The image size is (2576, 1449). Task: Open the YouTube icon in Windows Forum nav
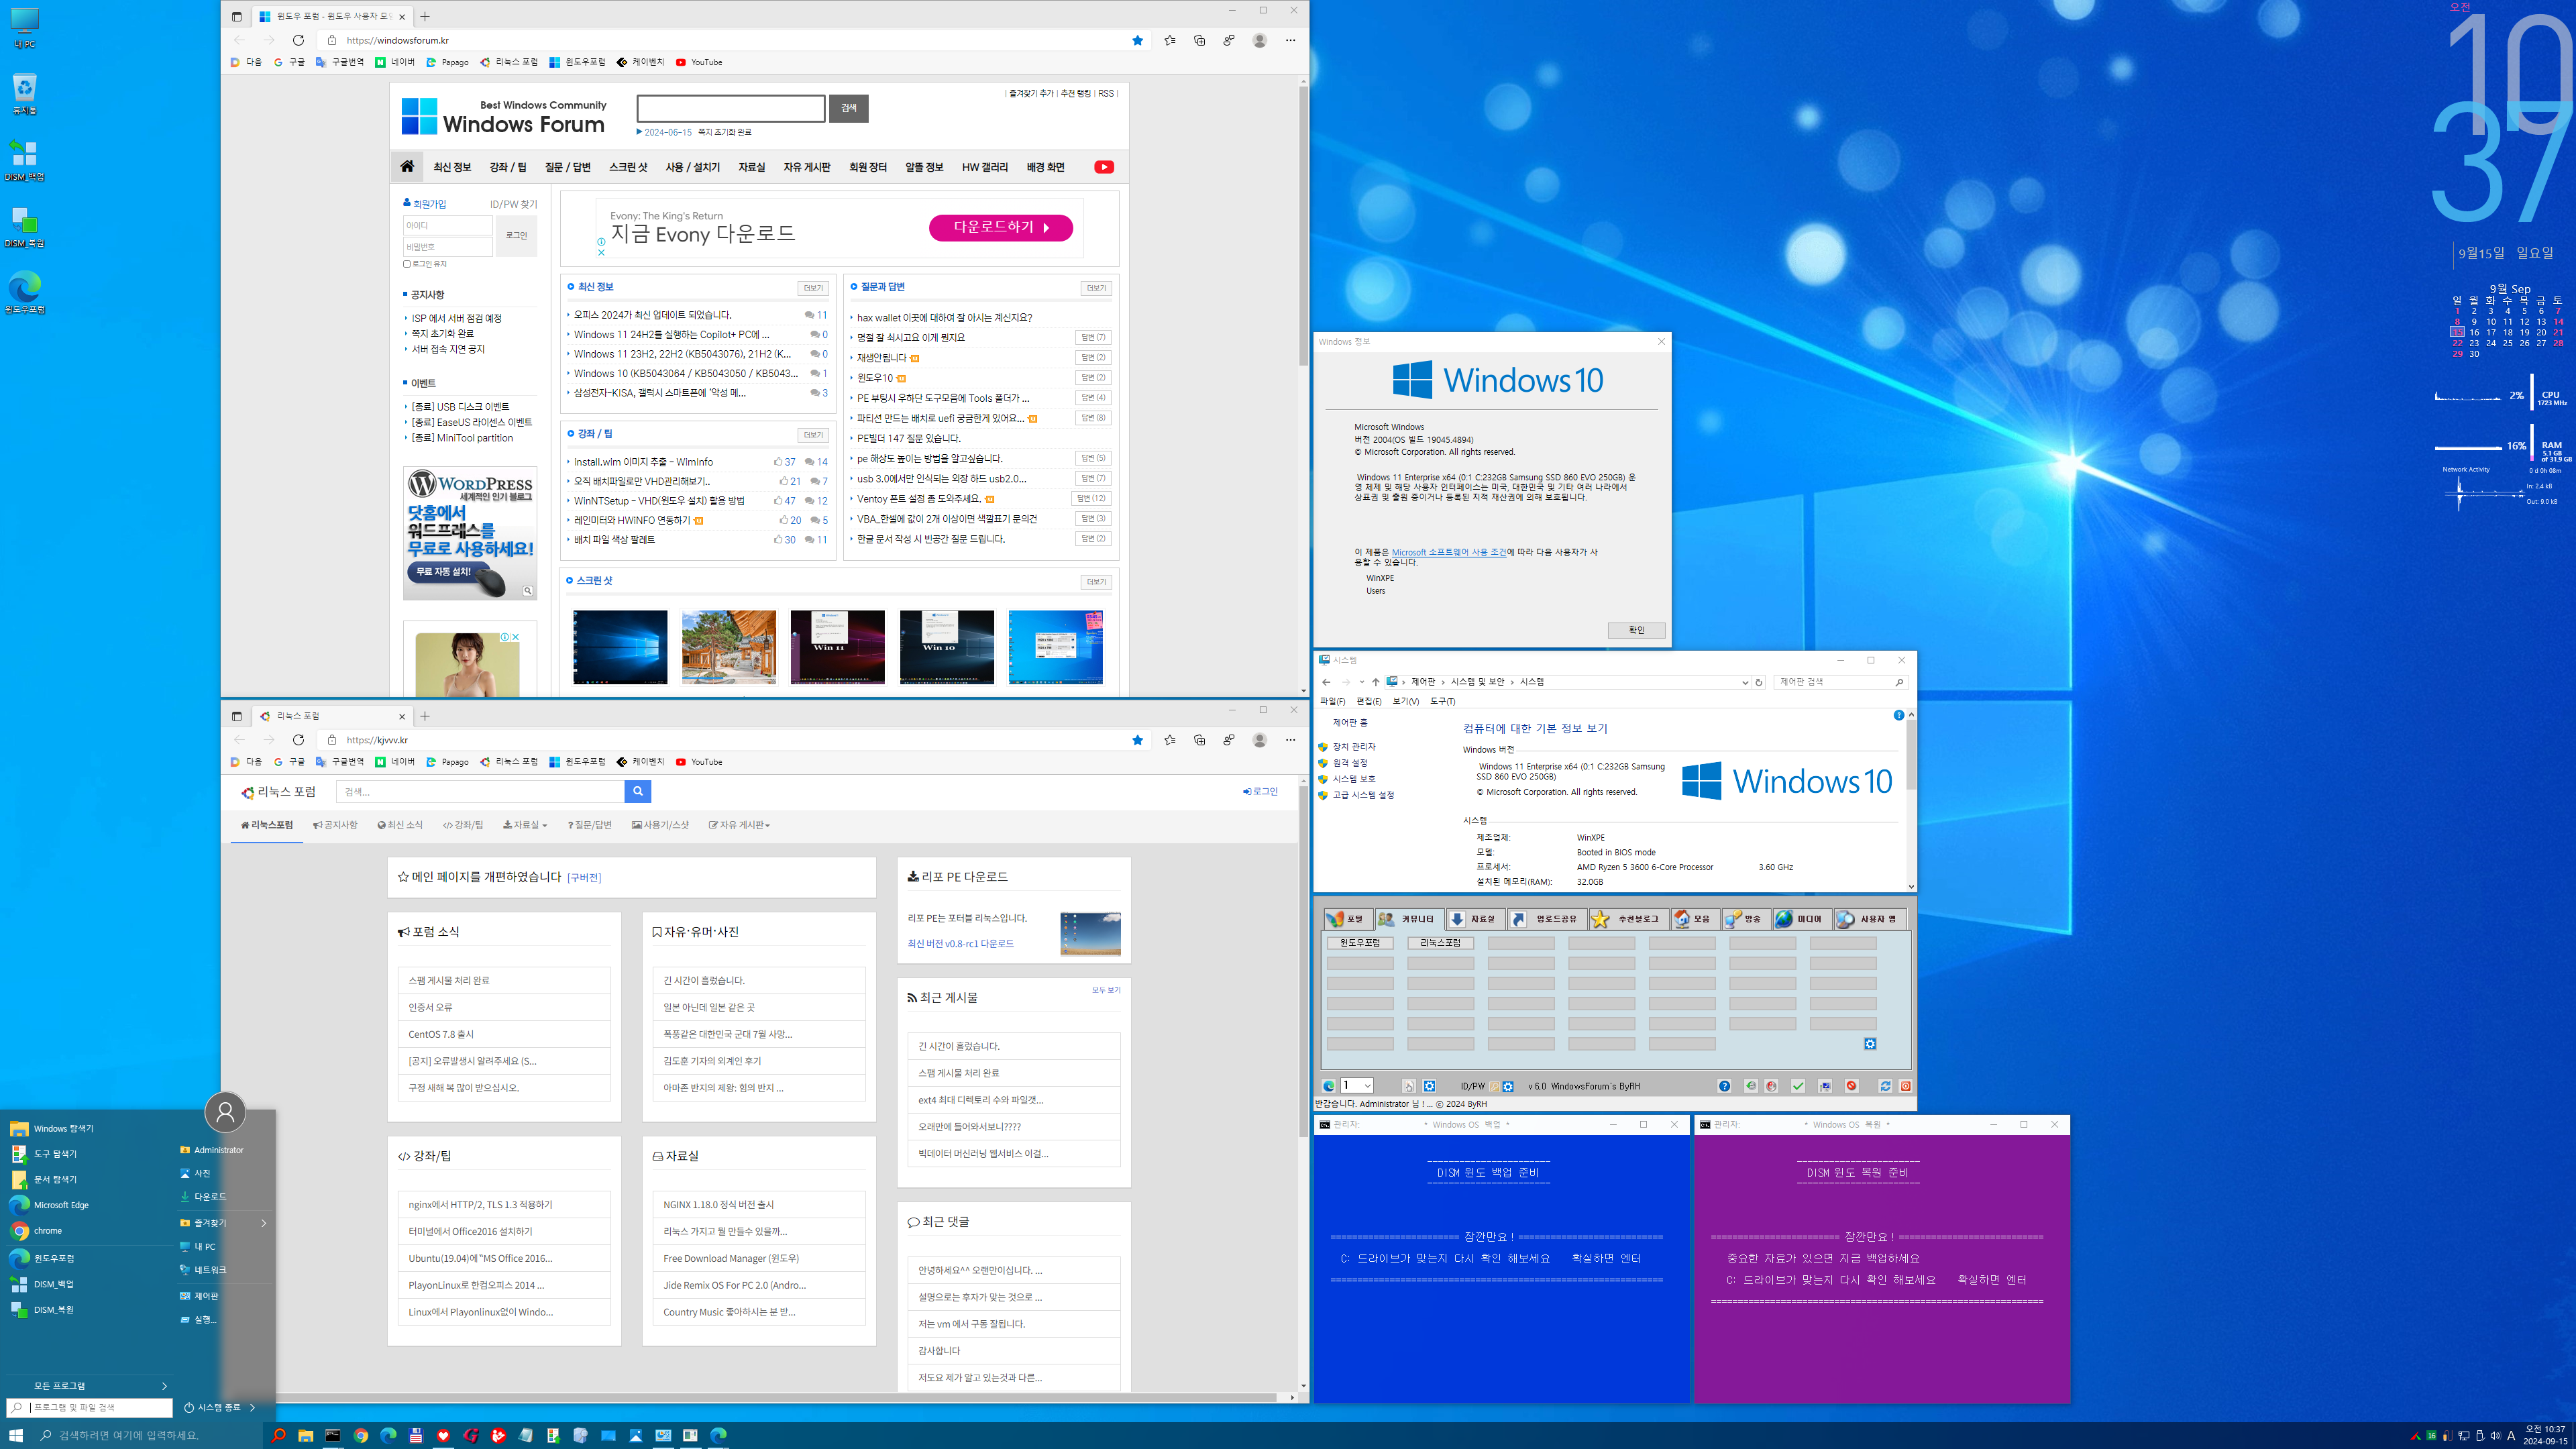coord(1103,167)
